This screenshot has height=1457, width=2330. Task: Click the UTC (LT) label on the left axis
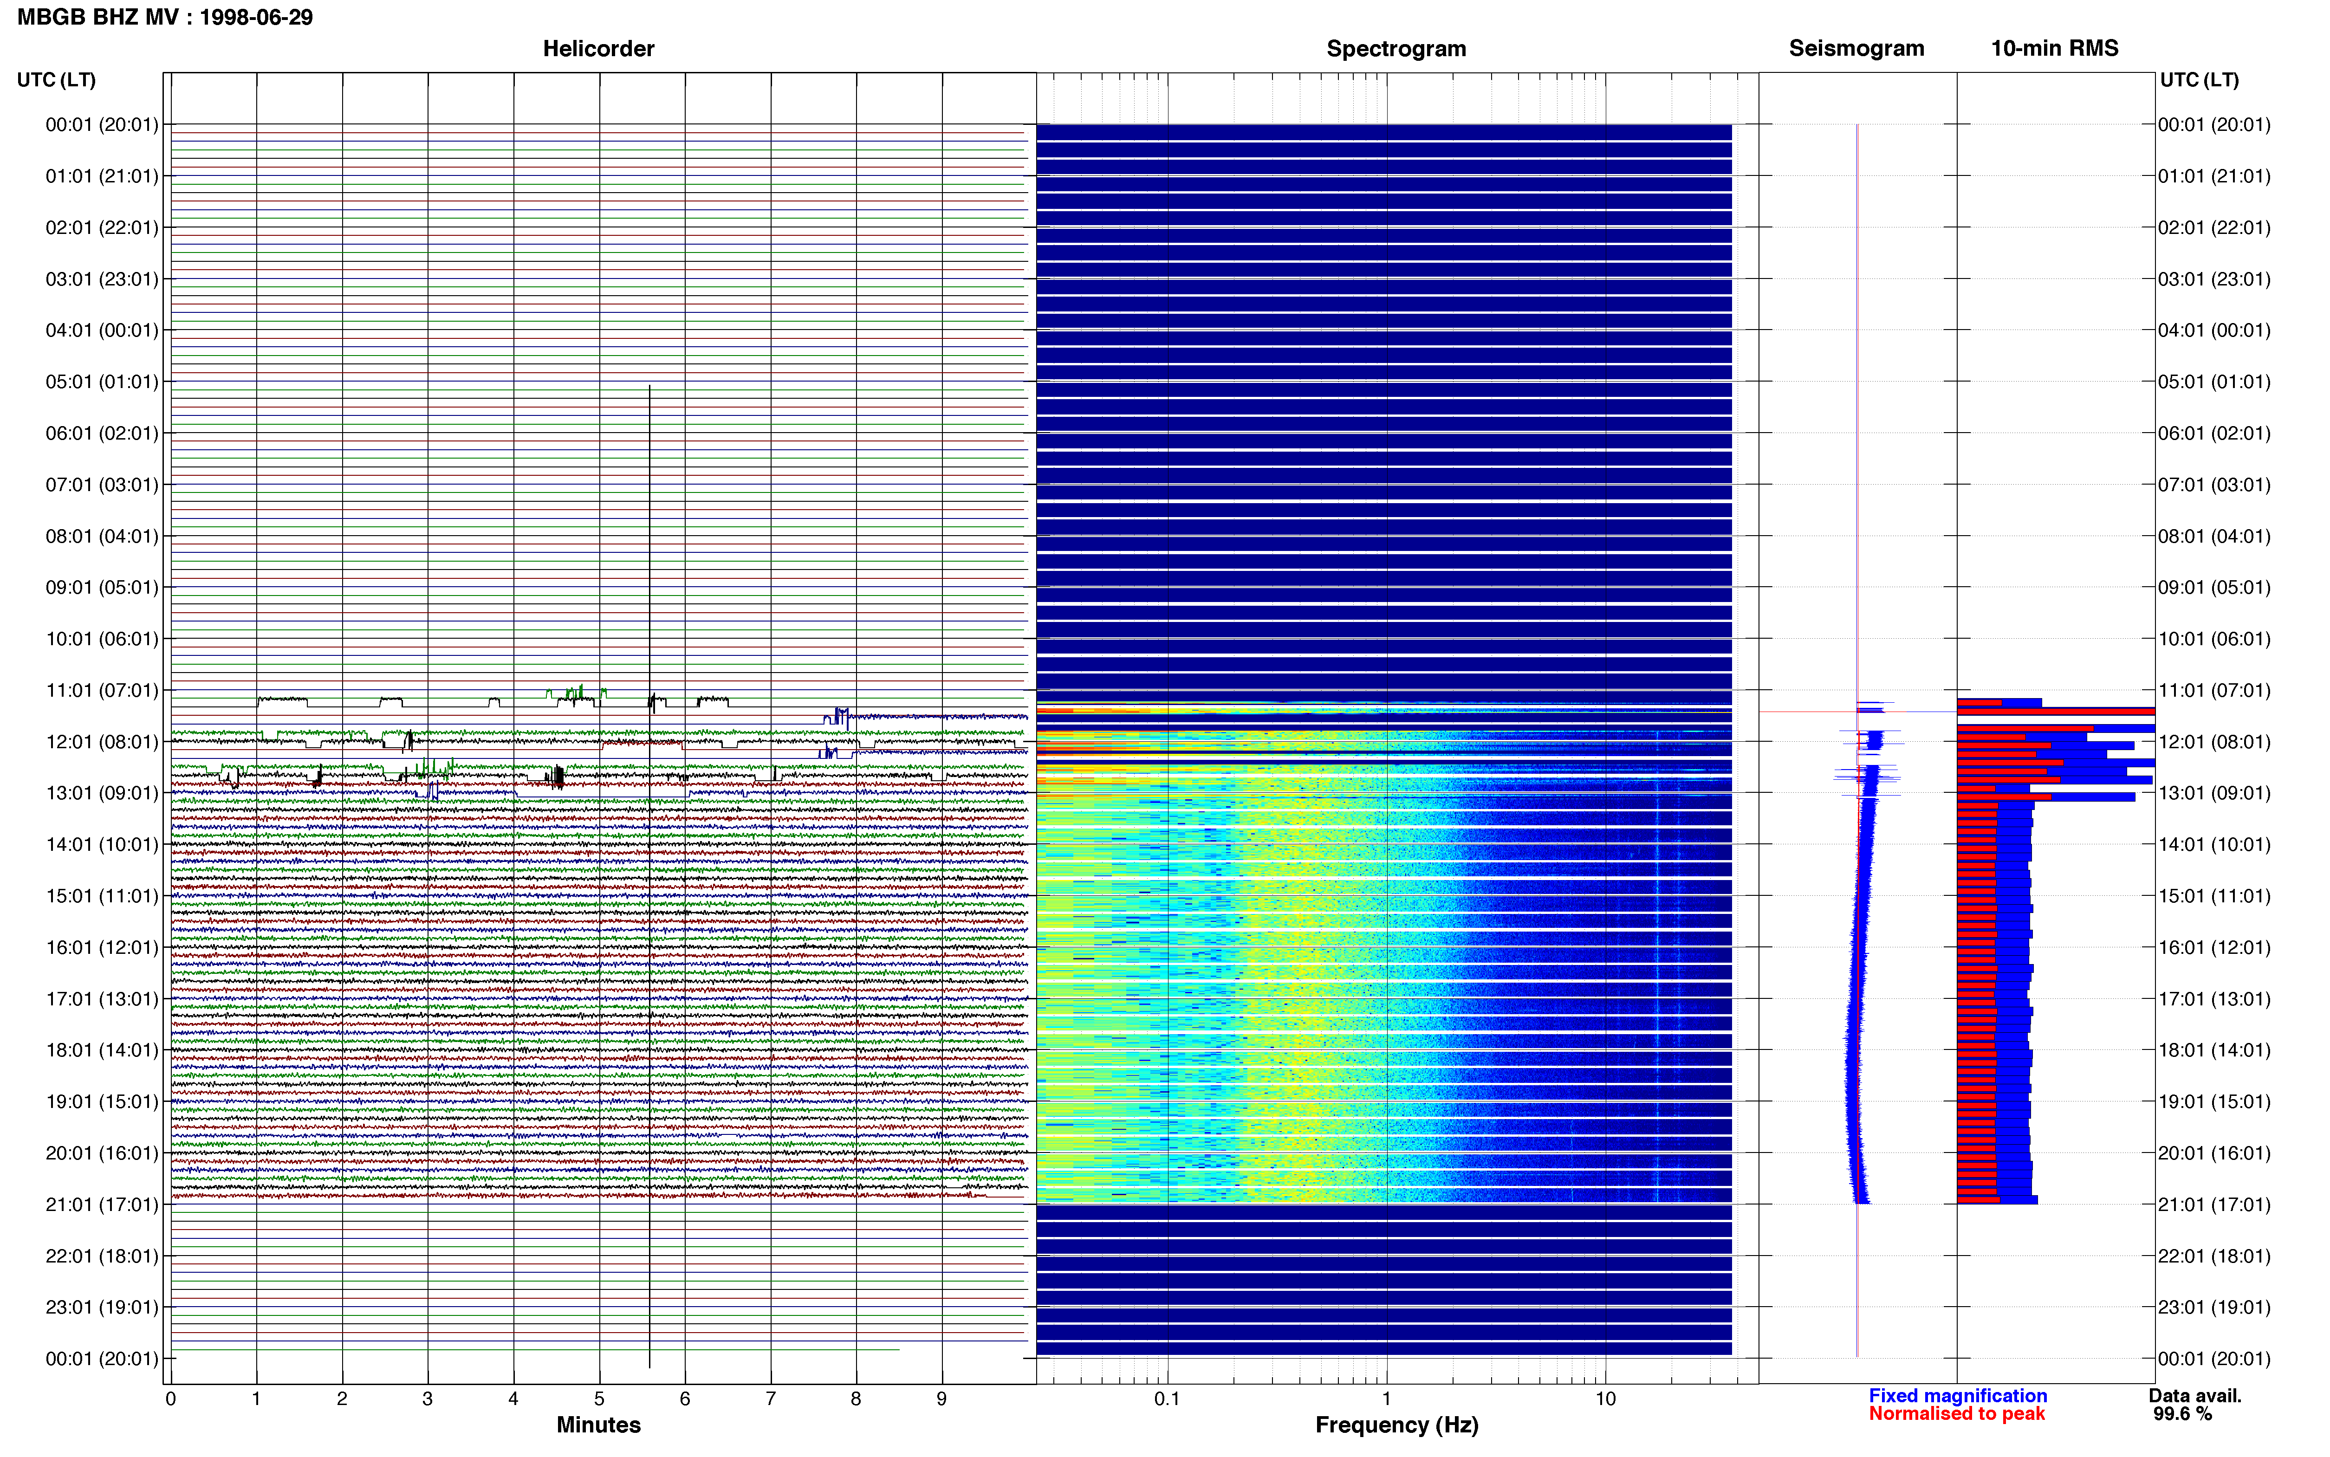(x=57, y=79)
